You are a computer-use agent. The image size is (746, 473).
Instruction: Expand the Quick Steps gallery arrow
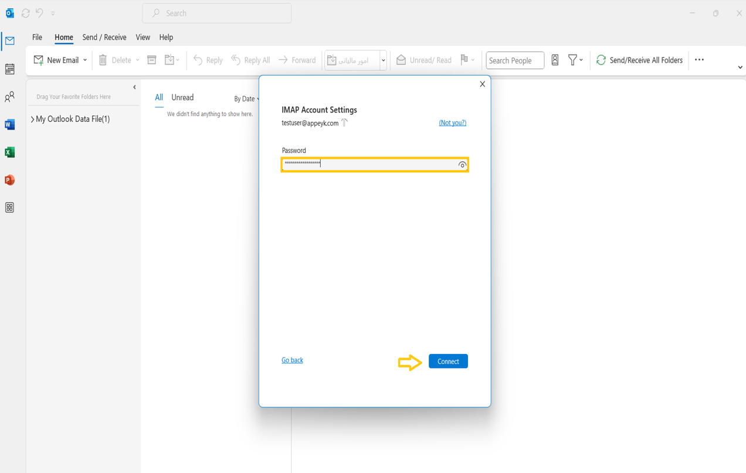[384, 60]
